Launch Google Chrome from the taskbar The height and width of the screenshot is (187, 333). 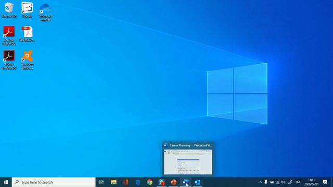click(150, 182)
